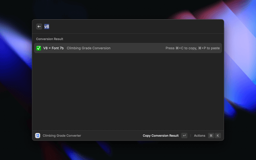Screen dimensions: 256x160
Task: Click the desktop wallpaper left of the window
Action: 16,80
